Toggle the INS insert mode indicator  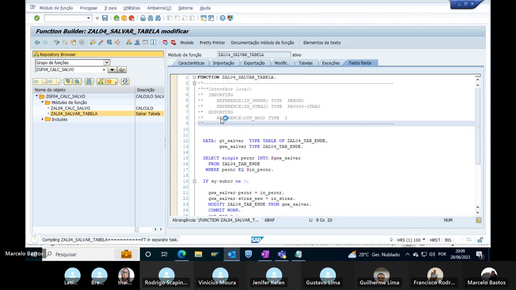pos(448,240)
